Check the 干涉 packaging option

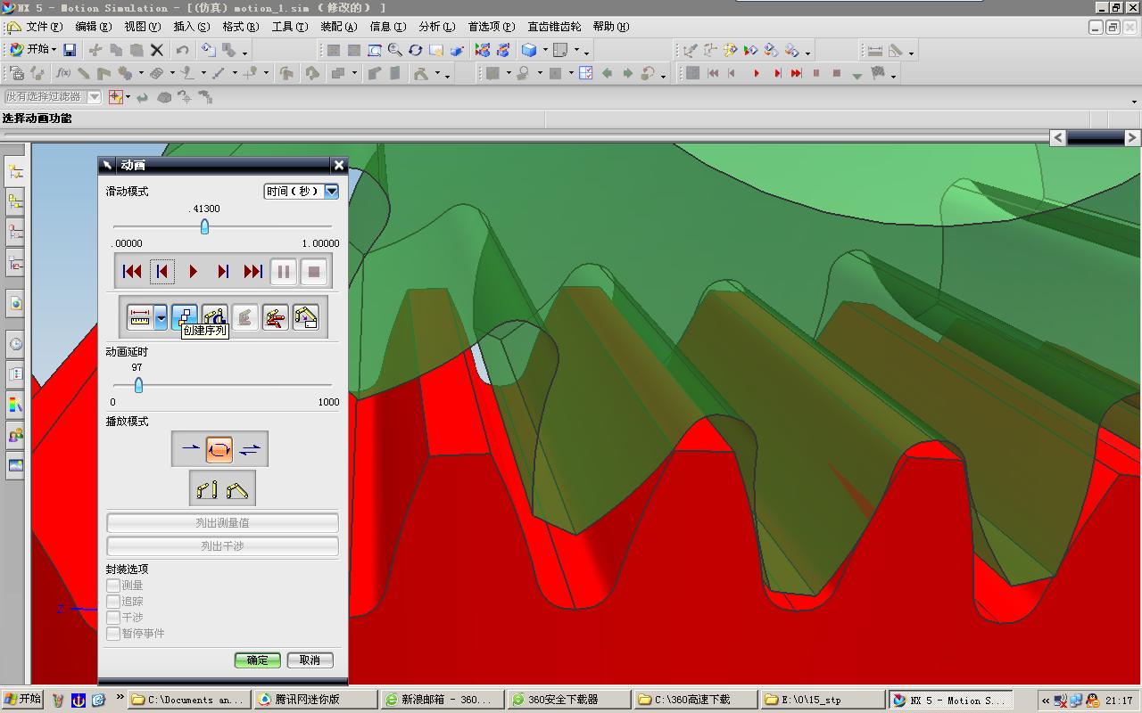(113, 618)
